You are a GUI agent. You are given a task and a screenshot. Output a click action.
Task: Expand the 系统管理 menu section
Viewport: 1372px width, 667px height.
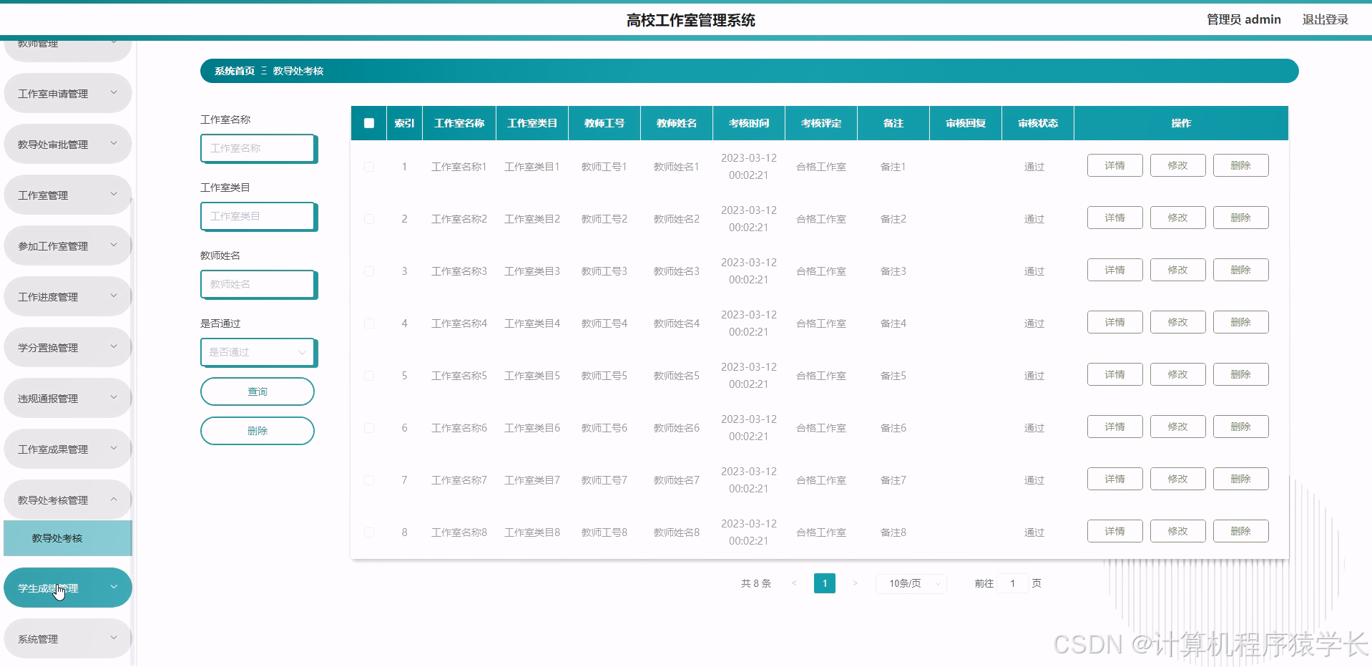67,638
